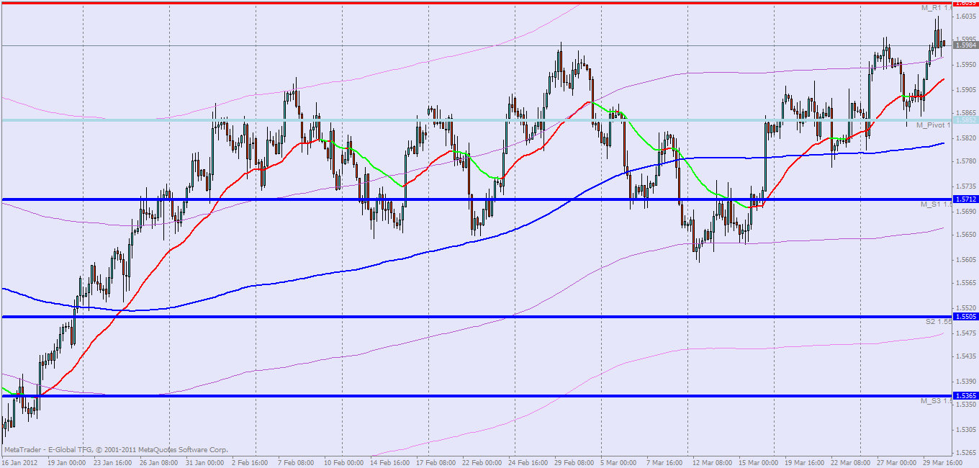Select the M_S1 line label

click(936, 205)
